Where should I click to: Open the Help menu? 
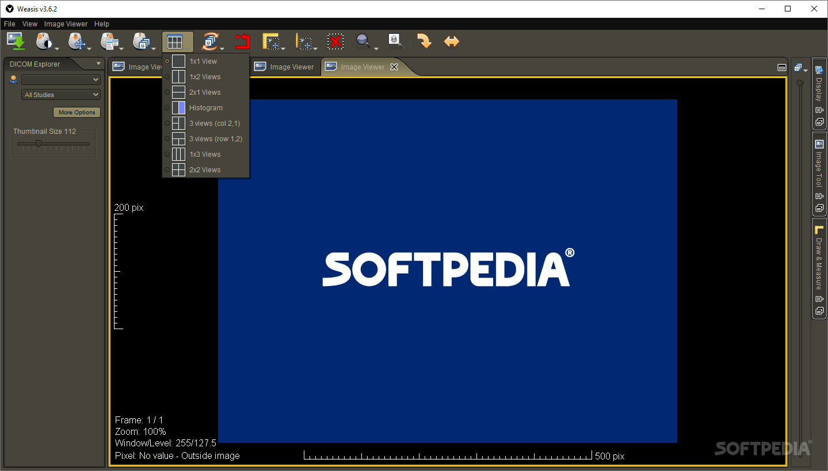(x=102, y=24)
